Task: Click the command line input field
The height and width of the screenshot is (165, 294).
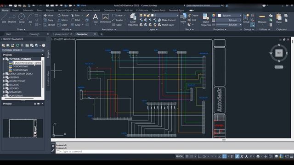Action: click(175, 152)
